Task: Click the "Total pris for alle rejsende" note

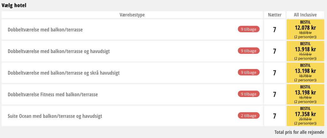Action: pyautogui.click(x=299, y=132)
